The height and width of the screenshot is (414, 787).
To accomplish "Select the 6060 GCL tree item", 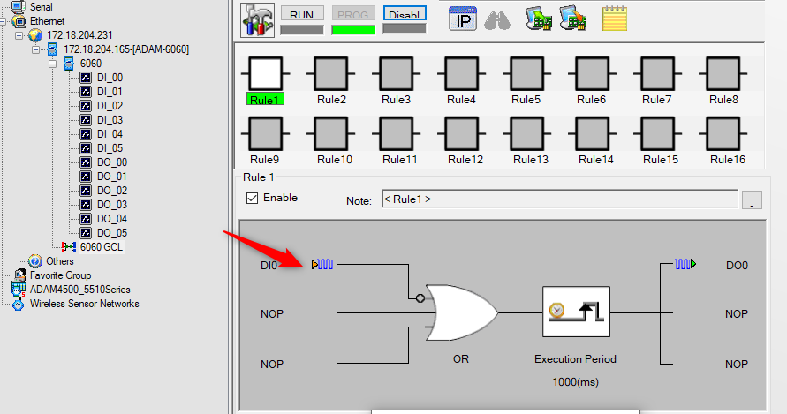I will [x=101, y=247].
